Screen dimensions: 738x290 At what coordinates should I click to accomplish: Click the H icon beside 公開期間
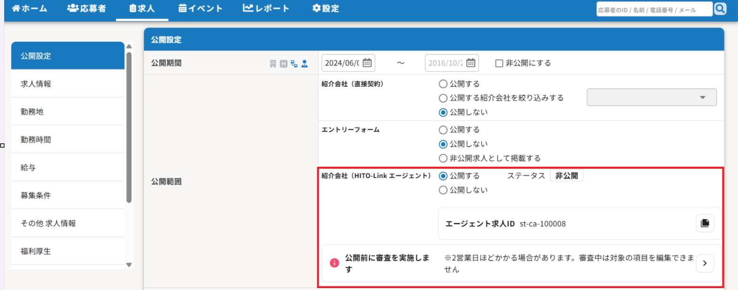point(284,64)
